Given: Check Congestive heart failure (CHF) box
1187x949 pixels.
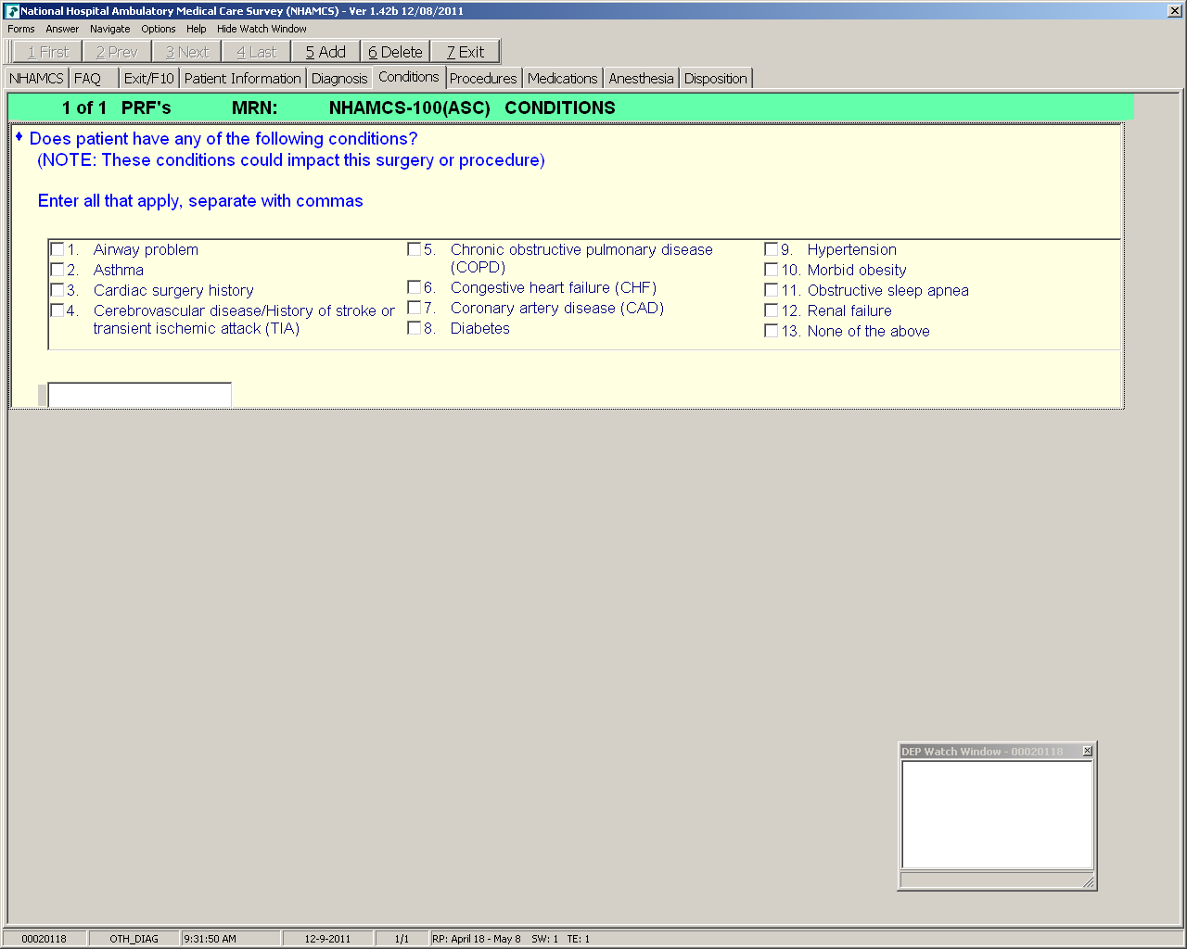Looking at the screenshot, I should tap(415, 287).
